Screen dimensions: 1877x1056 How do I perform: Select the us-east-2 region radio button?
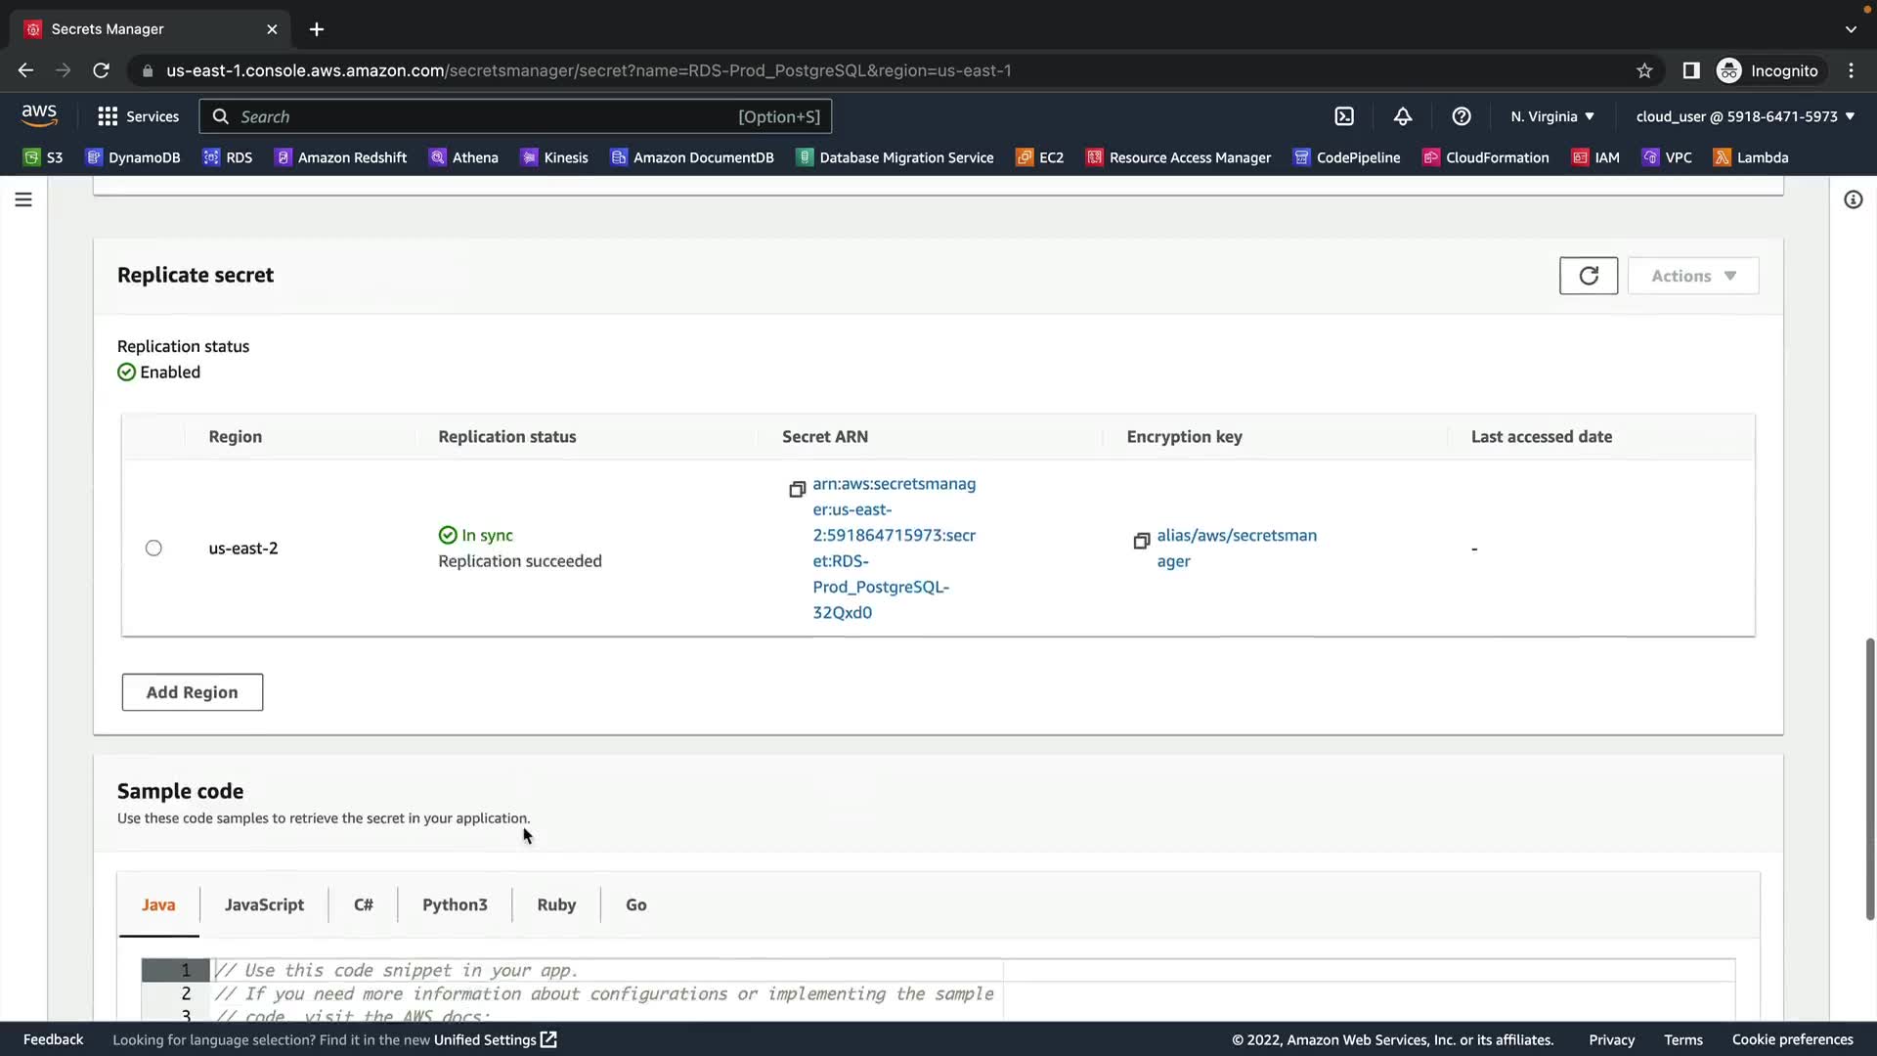[x=153, y=549]
